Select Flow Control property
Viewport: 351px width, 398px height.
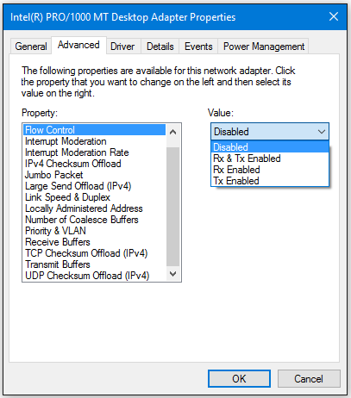pyautogui.click(x=94, y=130)
